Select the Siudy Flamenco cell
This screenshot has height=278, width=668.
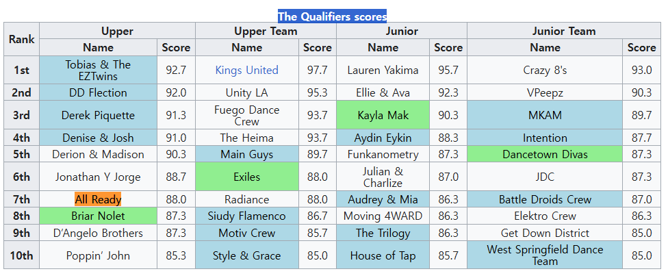pyautogui.click(x=247, y=216)
